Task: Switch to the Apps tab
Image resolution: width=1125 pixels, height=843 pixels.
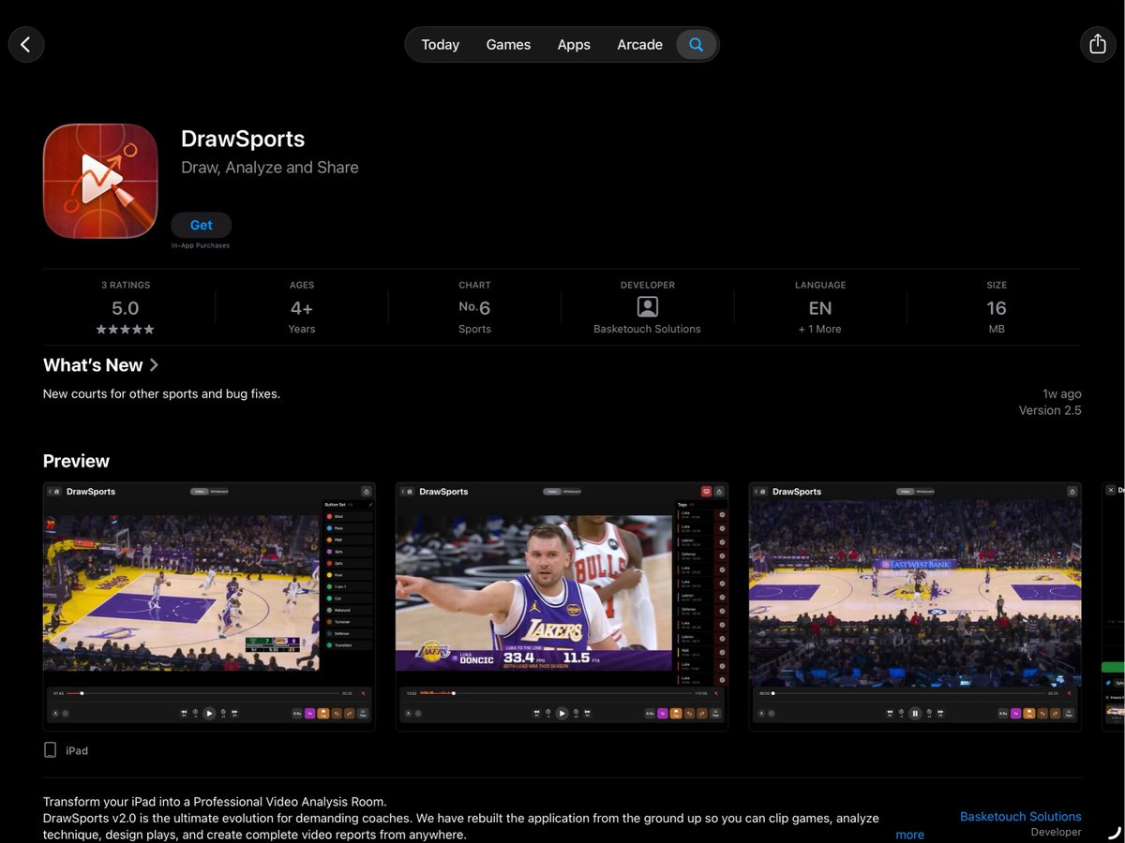Action: click(574, 44)
